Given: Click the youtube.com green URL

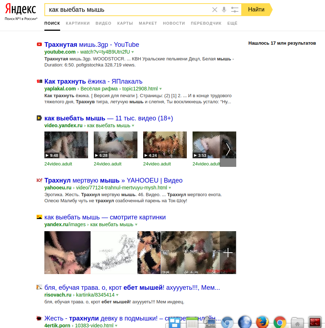Looking at the screenshot, I should pyautogui.click(x=60, y=52).
